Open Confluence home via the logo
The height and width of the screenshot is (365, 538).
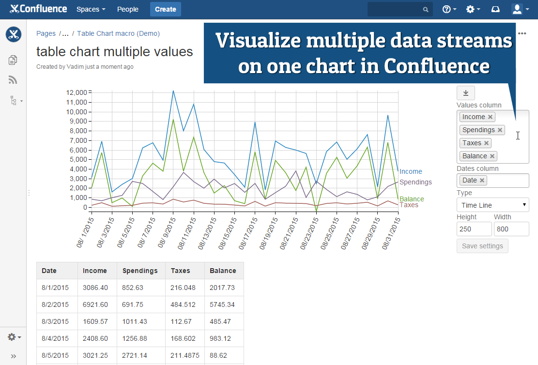(38, 9)
